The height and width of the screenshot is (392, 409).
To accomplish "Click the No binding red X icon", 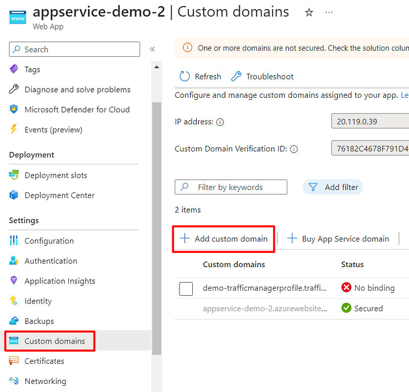I will point(346,288).
